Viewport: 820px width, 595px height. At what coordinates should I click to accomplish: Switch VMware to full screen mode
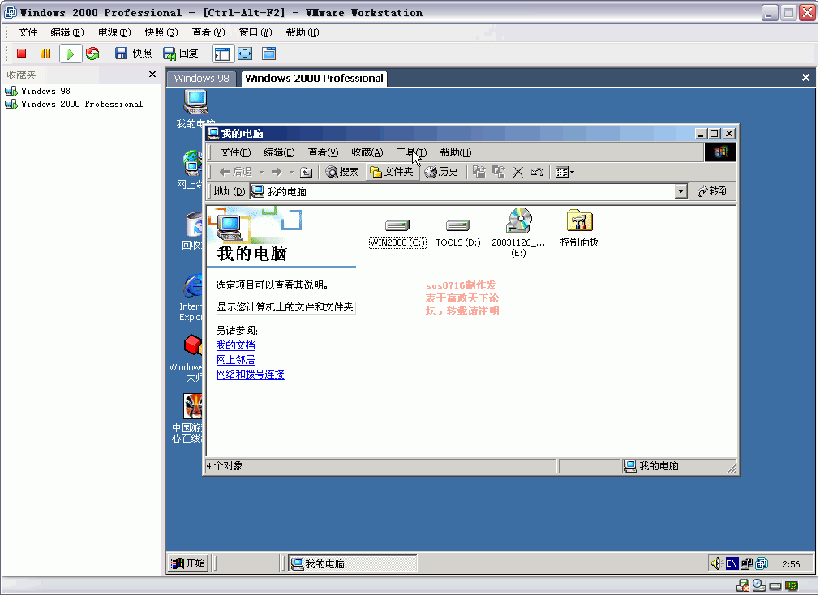pyautogui.click(x=245, y=54)
